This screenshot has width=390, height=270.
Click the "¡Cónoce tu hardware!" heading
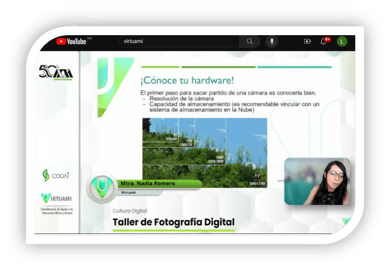point(187,80)
